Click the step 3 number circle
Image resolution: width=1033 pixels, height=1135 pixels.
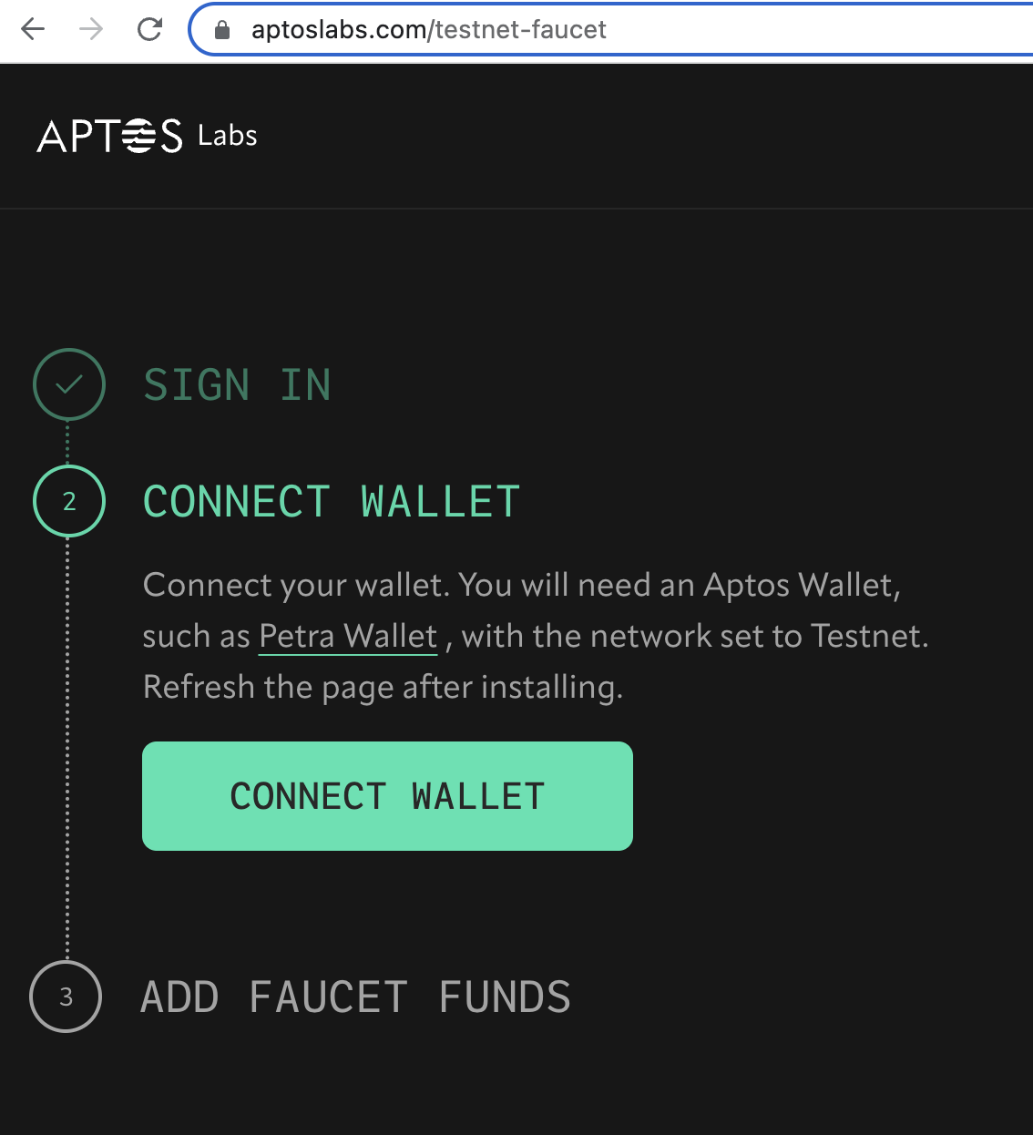(66, 997)
